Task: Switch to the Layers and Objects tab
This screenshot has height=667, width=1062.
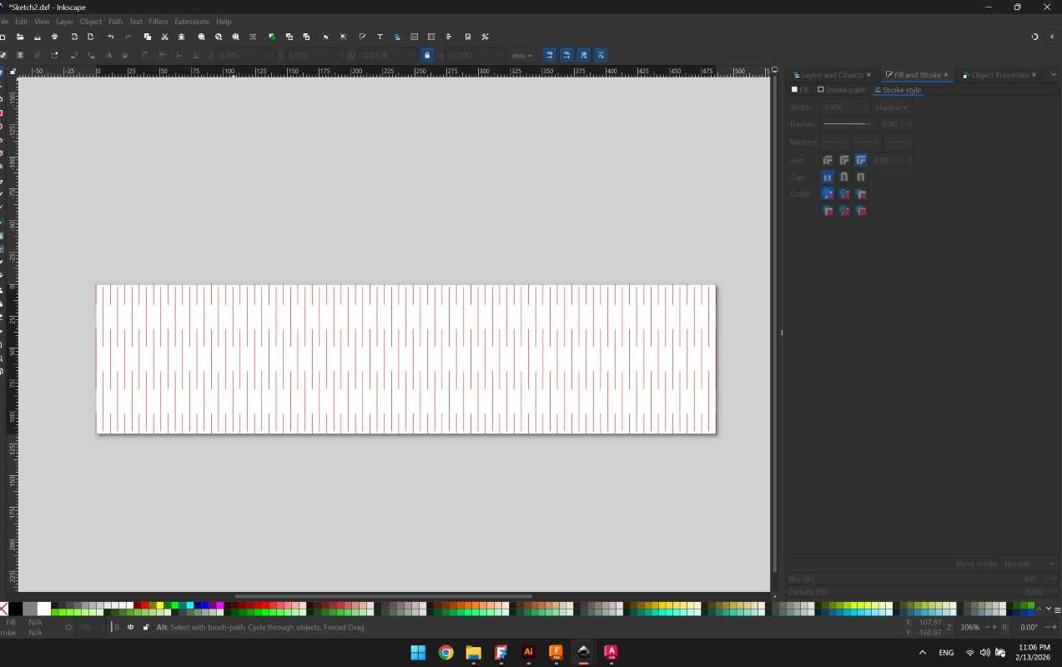Action: [x=830, y=74]
